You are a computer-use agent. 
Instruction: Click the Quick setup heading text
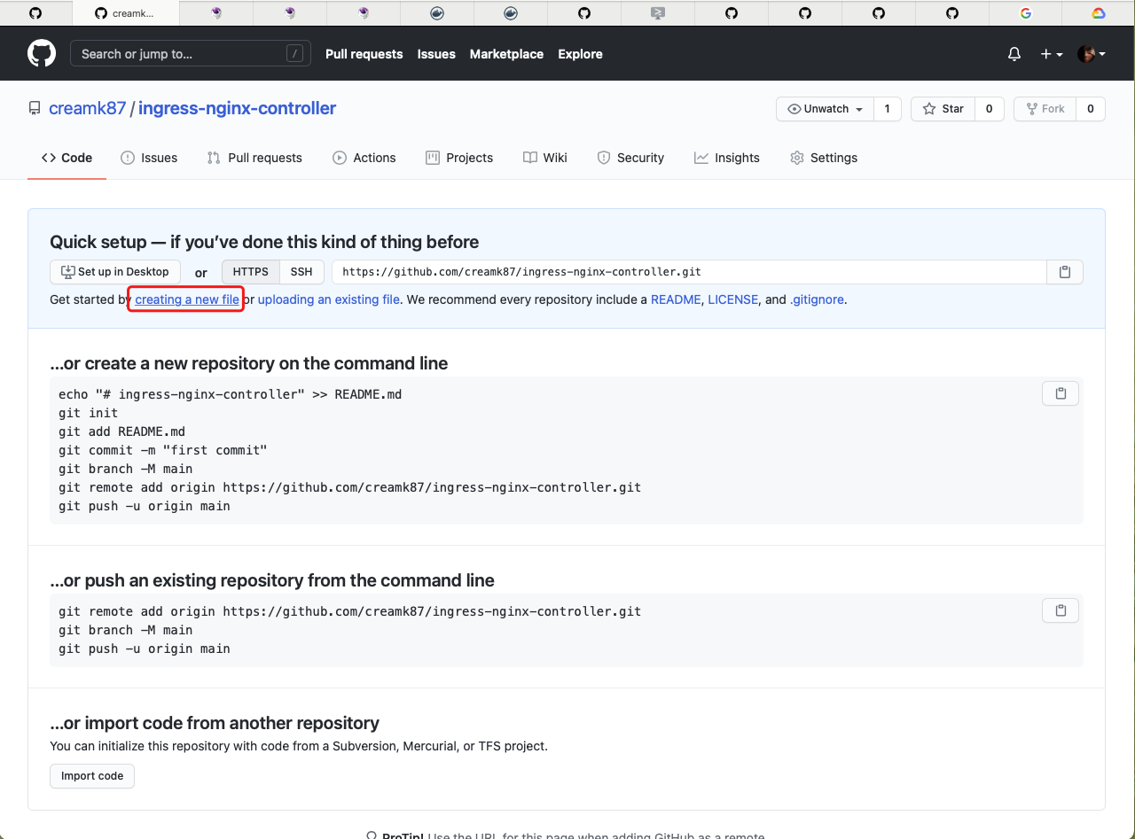264,242
